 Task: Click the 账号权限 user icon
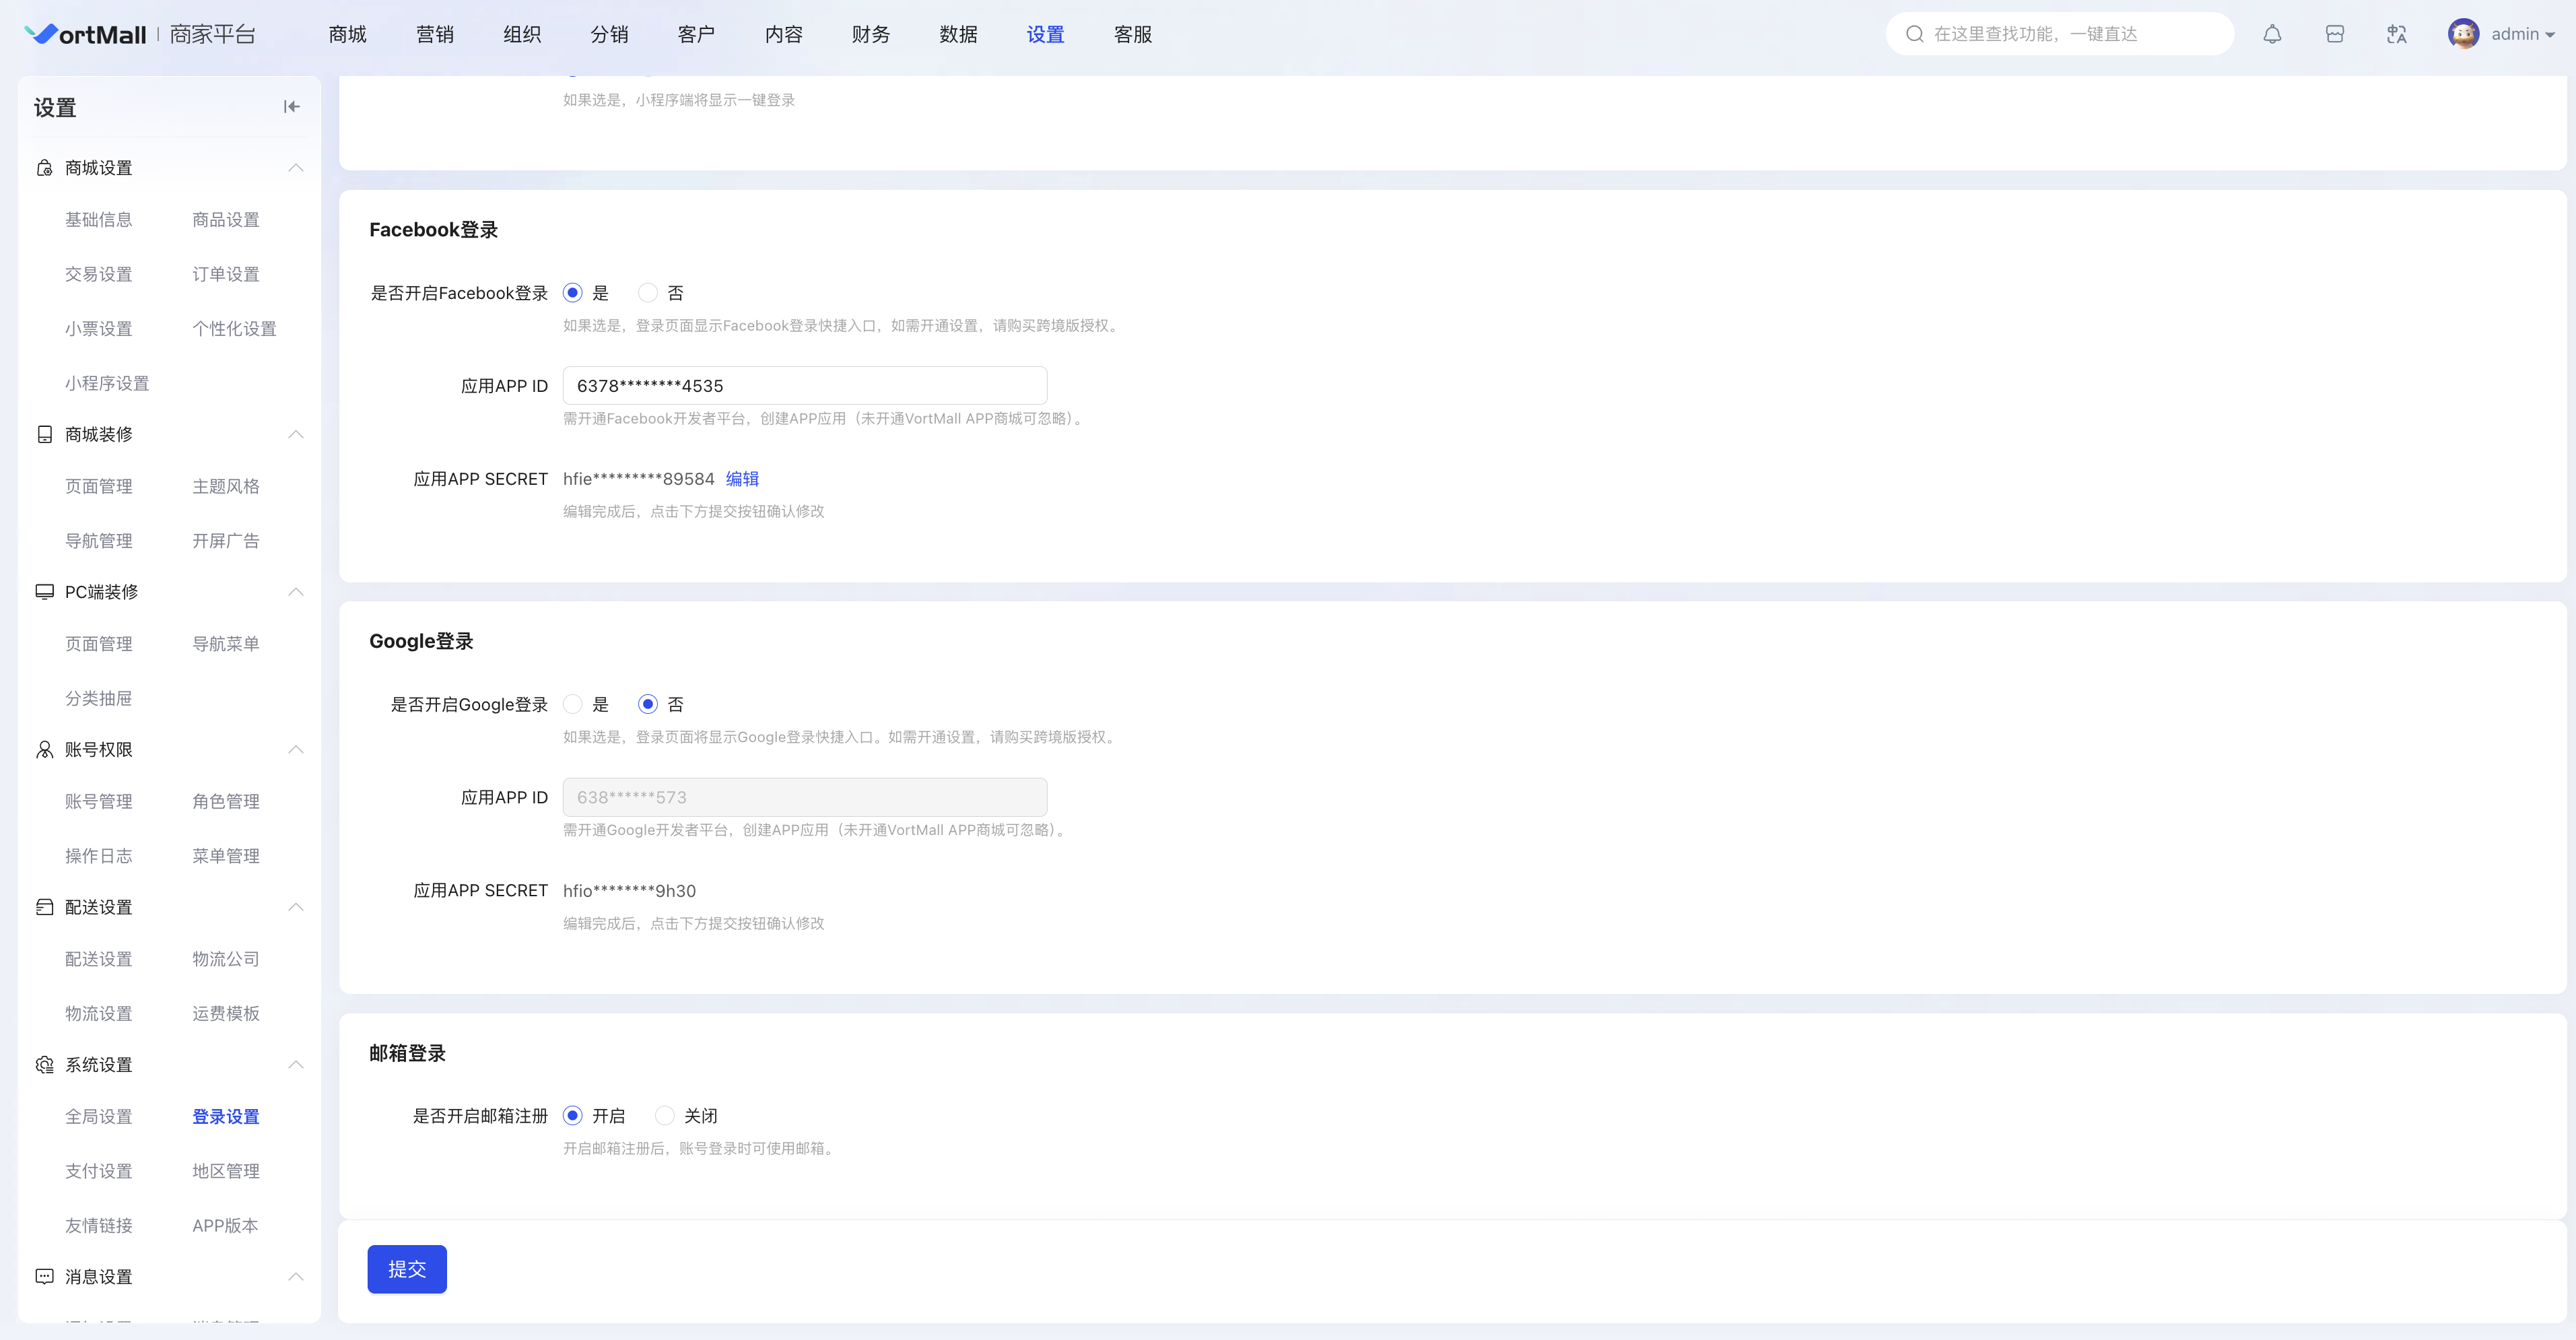(x=44, y=749)
